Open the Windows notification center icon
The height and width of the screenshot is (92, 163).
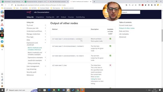(160, 90)
